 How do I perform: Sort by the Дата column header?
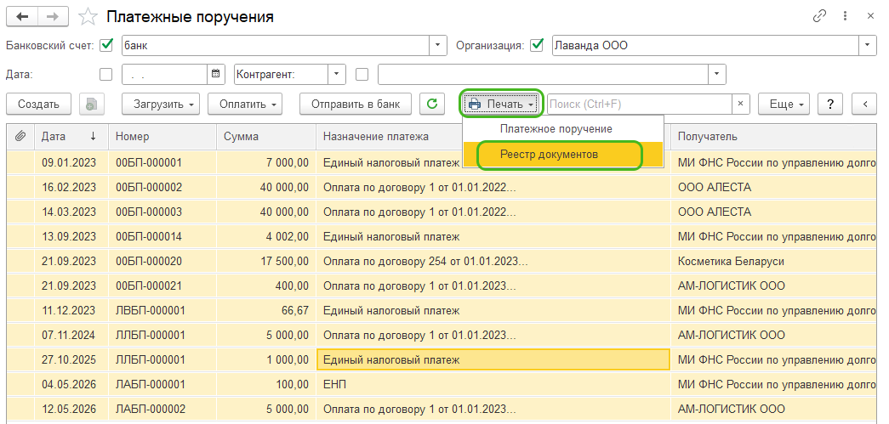click(x=71, y=137)
